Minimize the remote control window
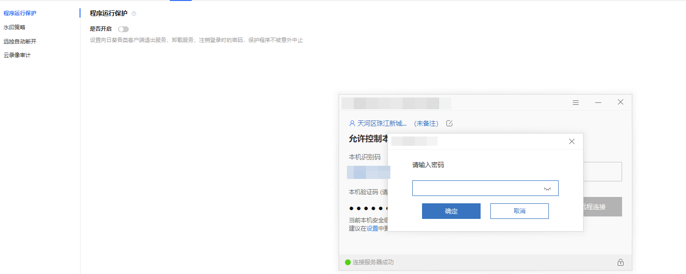The image size is (686, 274). 598,102
